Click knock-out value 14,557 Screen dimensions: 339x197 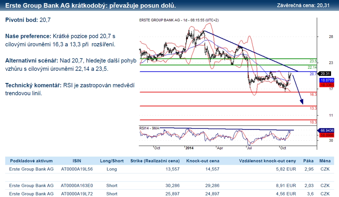click(212, 169)
